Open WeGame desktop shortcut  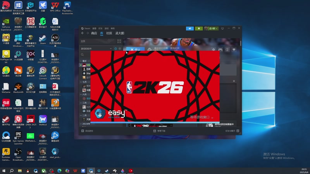pos(6,88)
